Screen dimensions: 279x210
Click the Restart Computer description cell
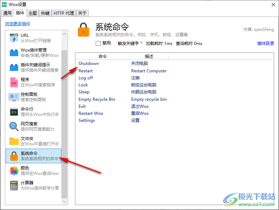tap(149, 71)
